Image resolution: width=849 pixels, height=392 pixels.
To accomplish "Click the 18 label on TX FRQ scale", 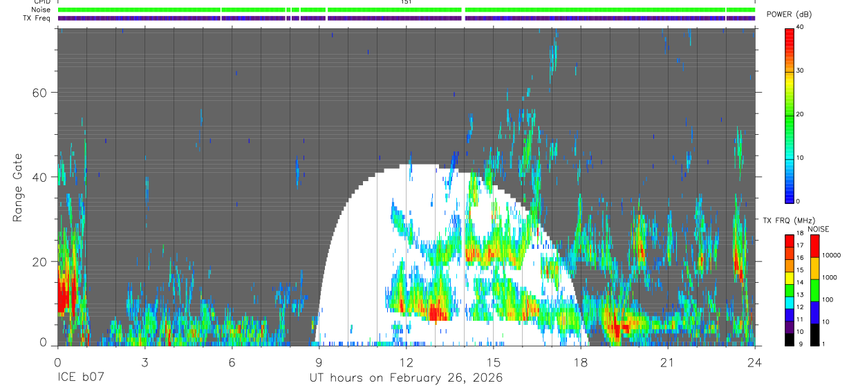I will click(800, 234).
